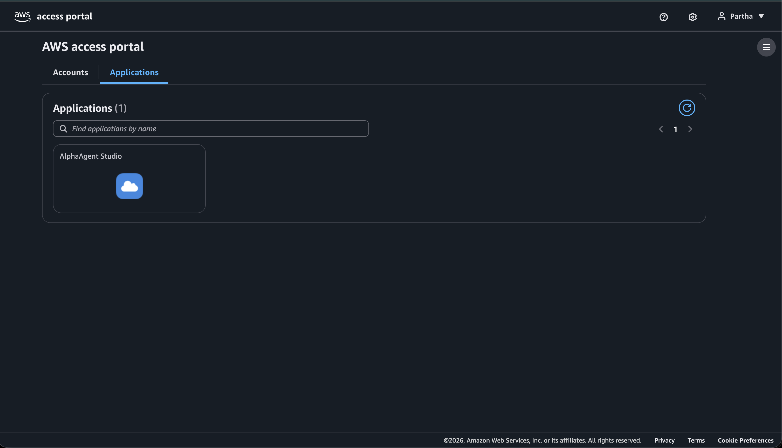Open the Terms link in footer
Screen dimensions: 782x448
(x=696, y=440)
